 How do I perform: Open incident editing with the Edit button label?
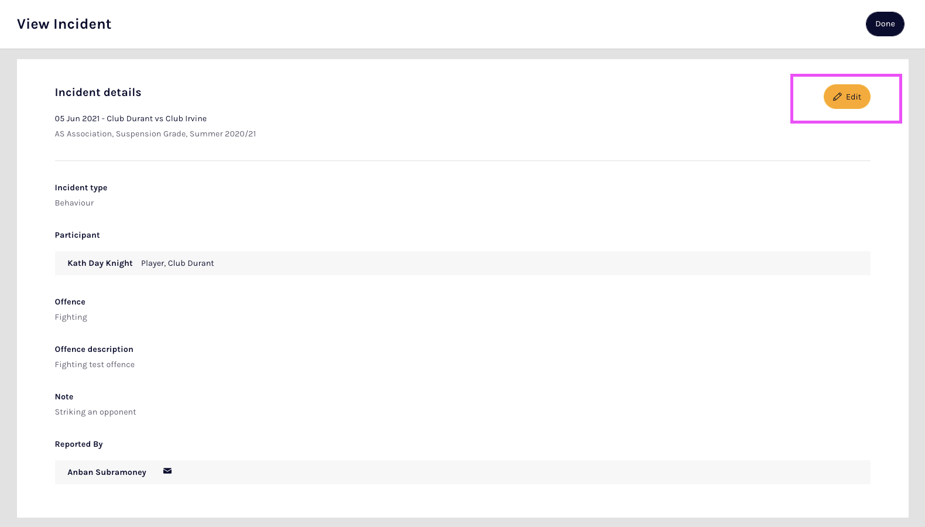854,97
